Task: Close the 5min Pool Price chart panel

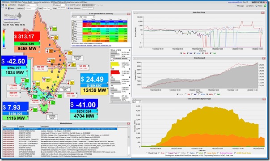Action: click(x=263, y=13)
